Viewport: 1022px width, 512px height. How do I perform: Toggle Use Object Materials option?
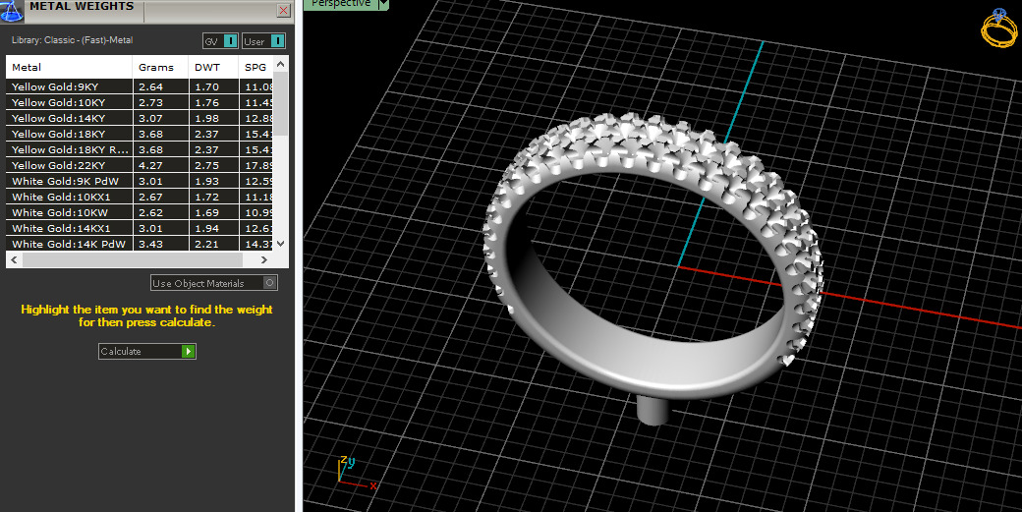[x=214, y=283]
